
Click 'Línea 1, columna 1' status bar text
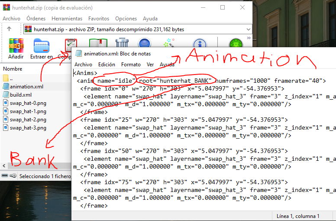[x=298, y=216]
